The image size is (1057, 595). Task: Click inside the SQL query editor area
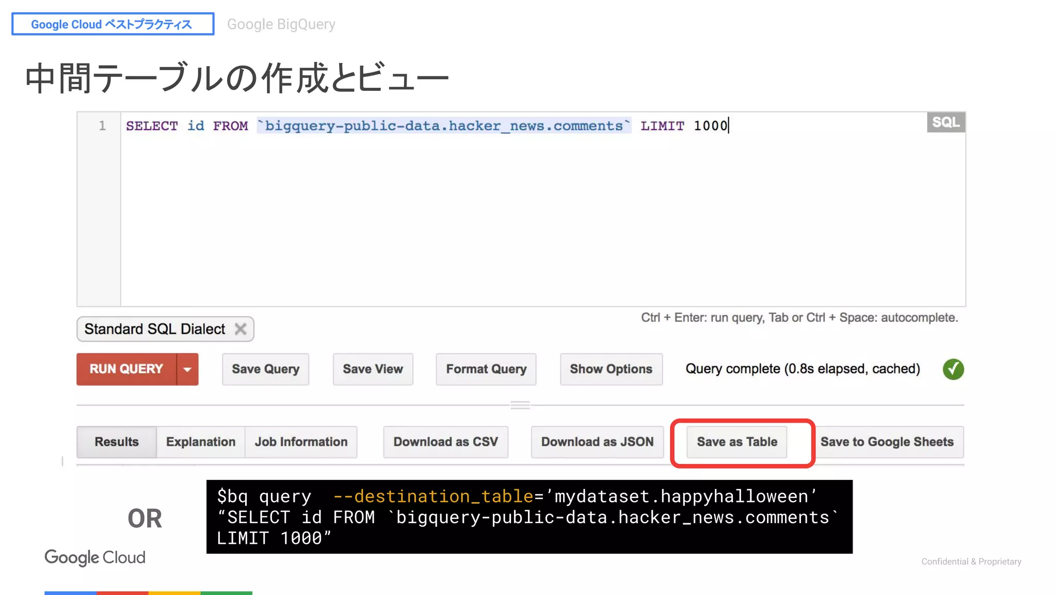point(543,209)
